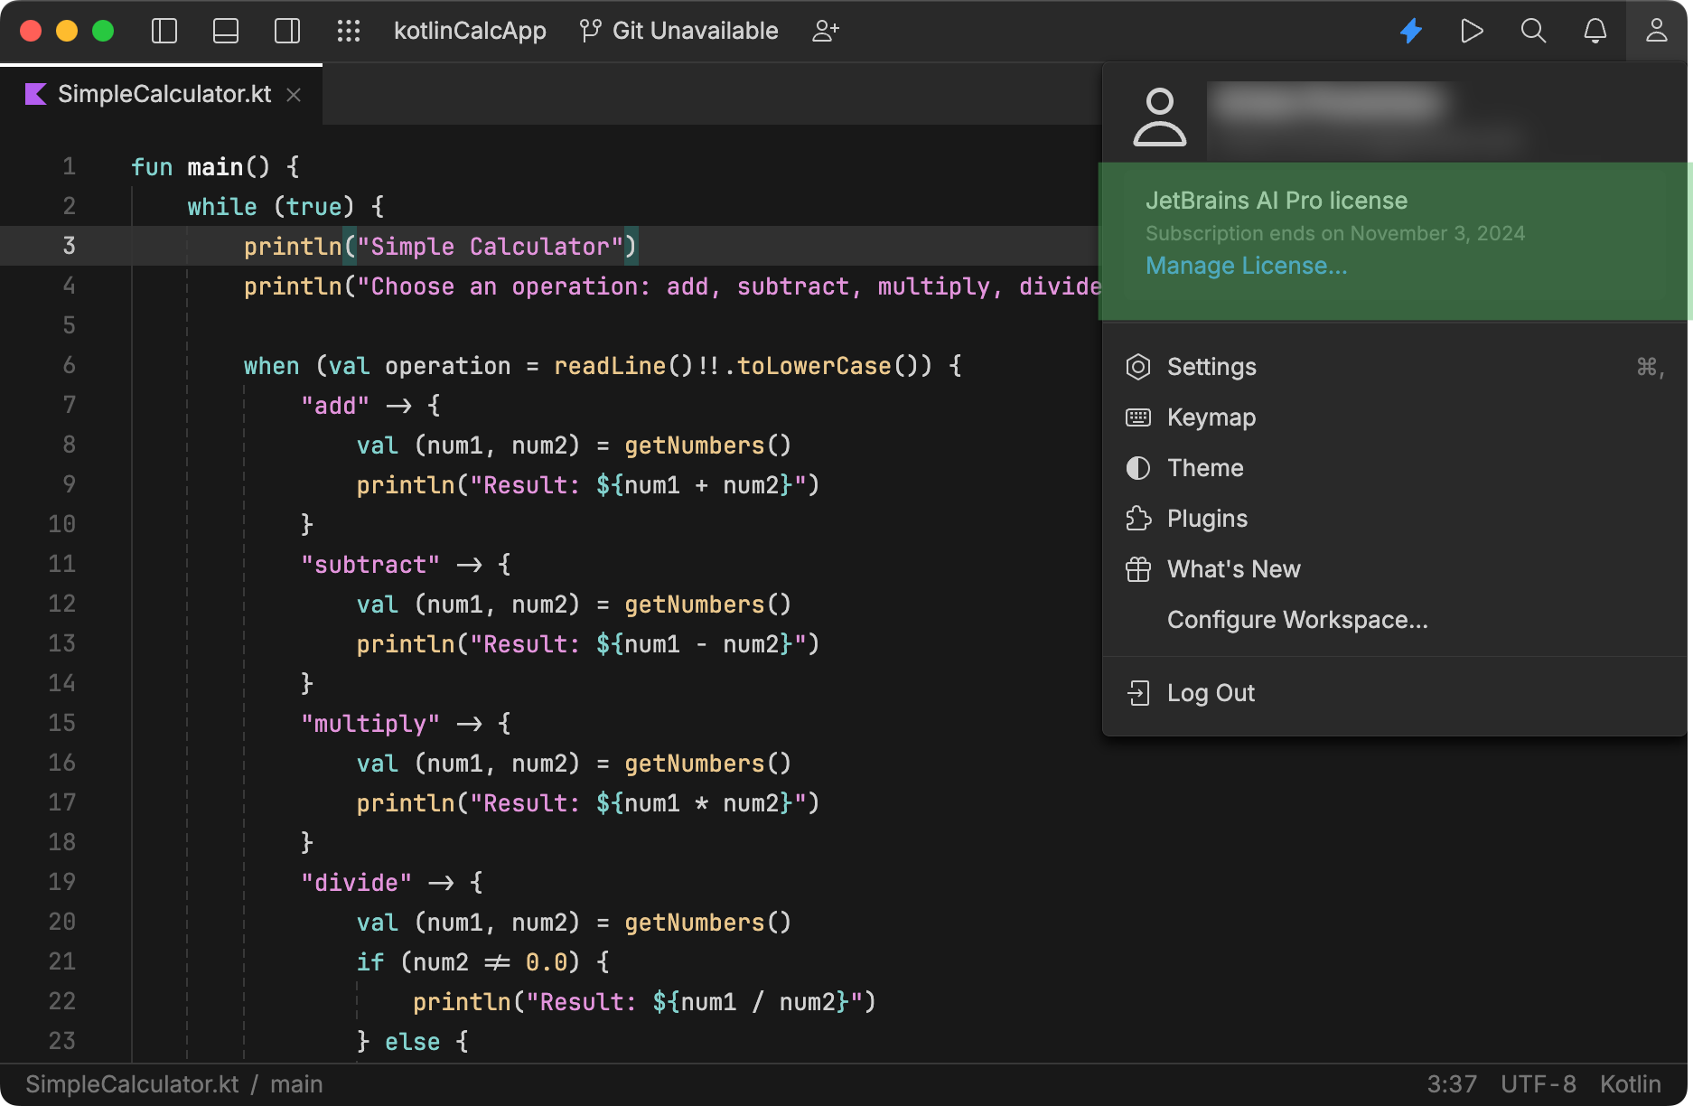
Task: Open the Git Unavailable branch menu
Action: (x=678, y=30)
